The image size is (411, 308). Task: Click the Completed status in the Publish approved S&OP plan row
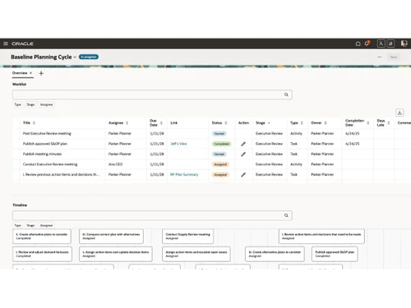pos(221,144)
